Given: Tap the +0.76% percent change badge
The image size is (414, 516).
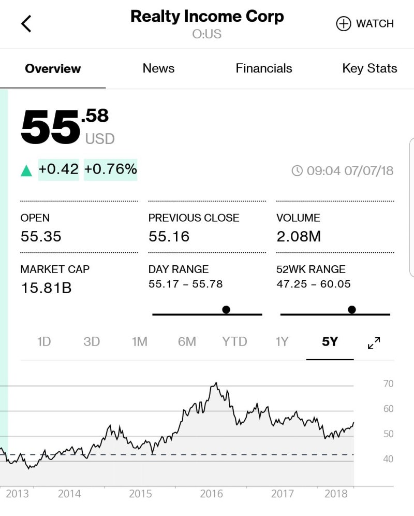Looking at the screenshot, I should 110,169.
